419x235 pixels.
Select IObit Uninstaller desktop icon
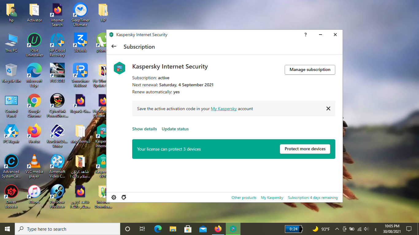[34, 45]
